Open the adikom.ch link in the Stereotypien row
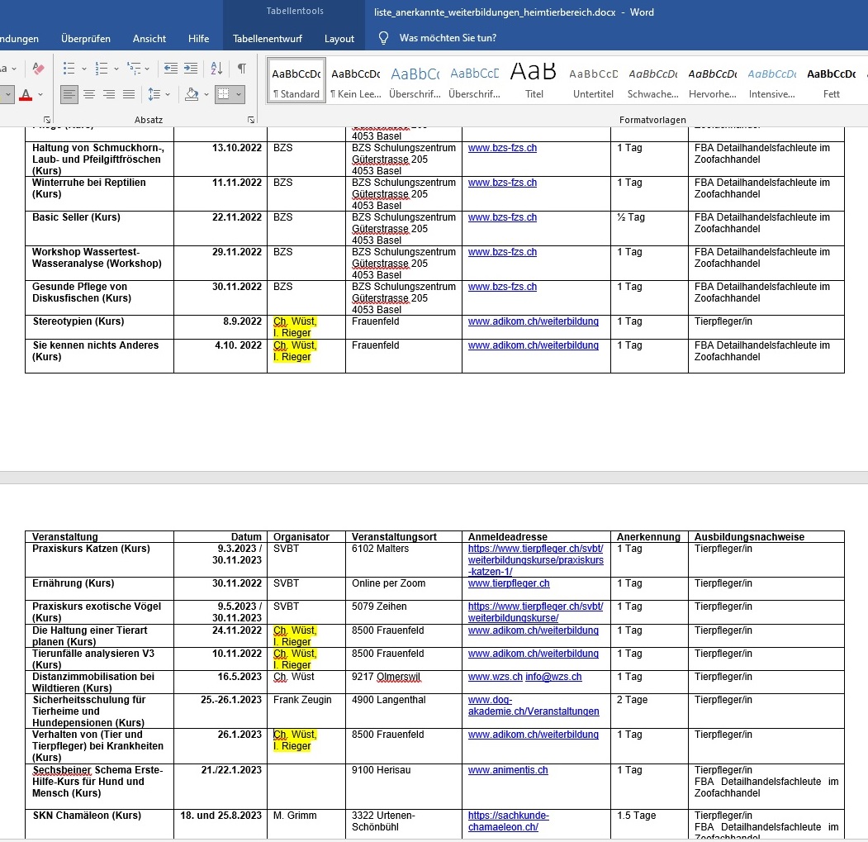Viewport: 868px width, 842px height. point(533,321)
